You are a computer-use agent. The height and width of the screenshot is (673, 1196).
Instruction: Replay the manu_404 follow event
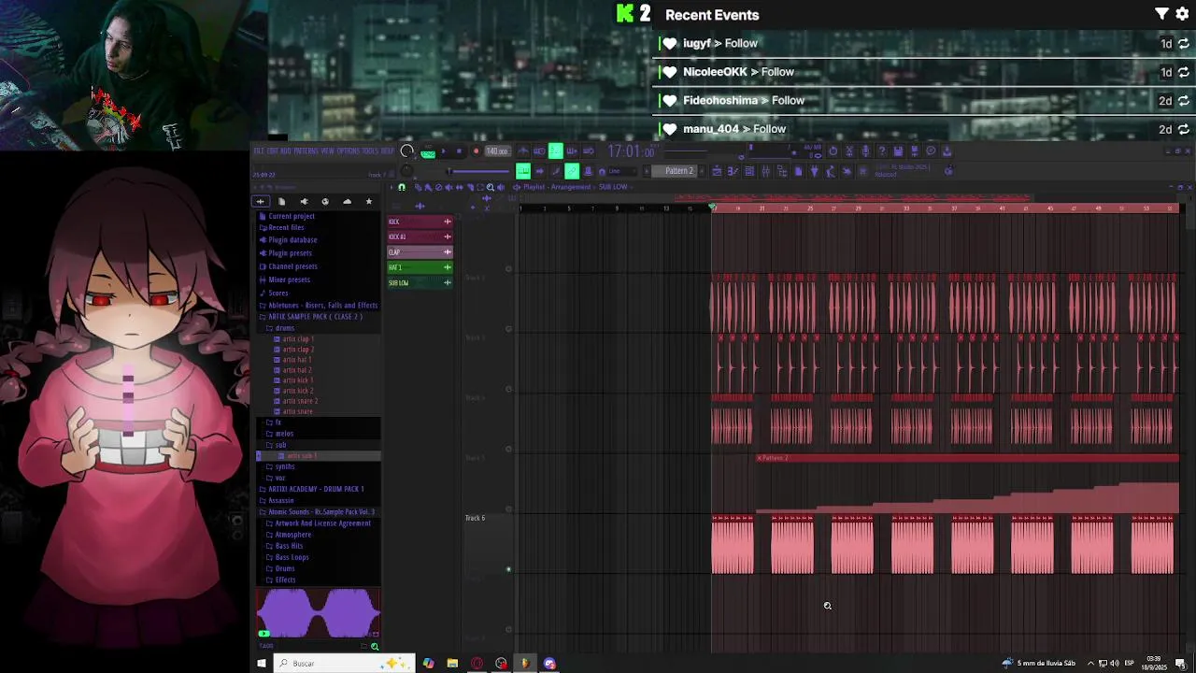pyautogui.click(x=1184, y=129)
